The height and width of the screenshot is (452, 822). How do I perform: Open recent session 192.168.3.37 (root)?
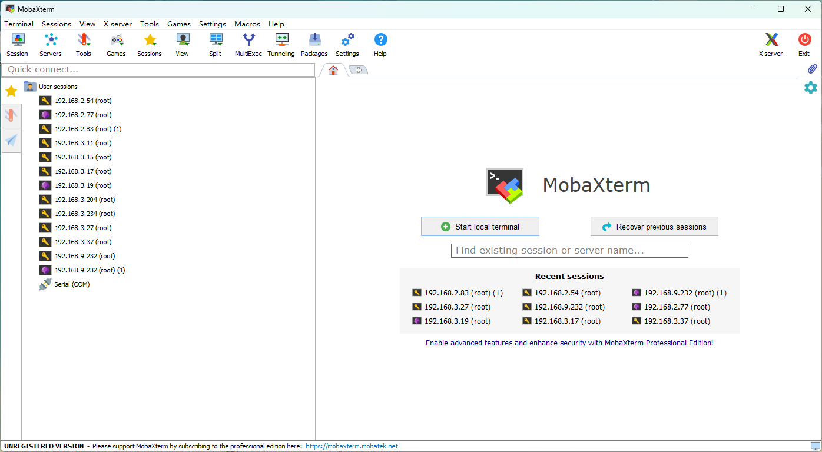point(671,321)
